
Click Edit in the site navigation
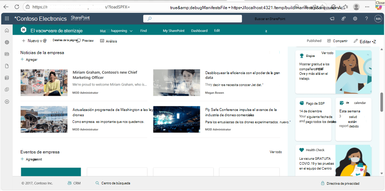point(217,31)
